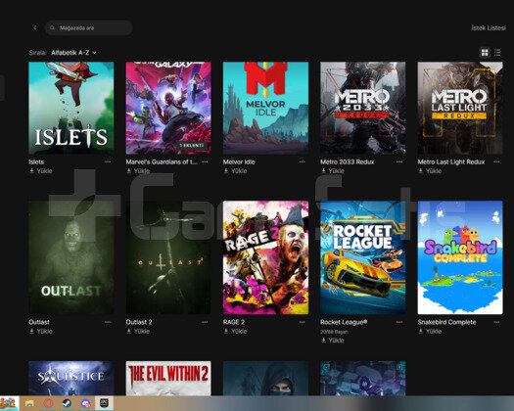Click Yükle under RAGE 2
This screenshot has height=411, width=514.
click(x=235, y=332)
